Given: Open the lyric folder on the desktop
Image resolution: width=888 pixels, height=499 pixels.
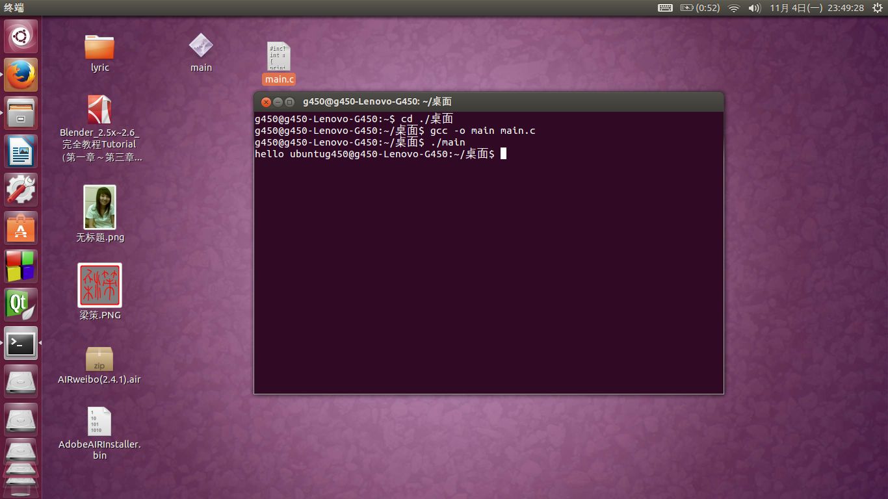Looking at the screenshot, I should 99,49.
